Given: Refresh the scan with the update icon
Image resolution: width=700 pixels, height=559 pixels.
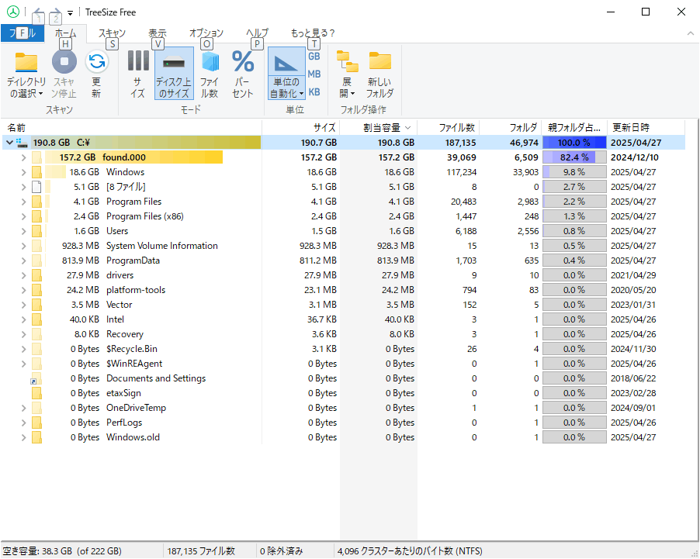Looking at the screenshot, I should 97,61.
